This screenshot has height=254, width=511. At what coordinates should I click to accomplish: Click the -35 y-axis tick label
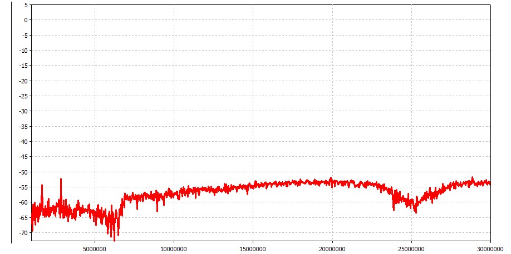22,126
